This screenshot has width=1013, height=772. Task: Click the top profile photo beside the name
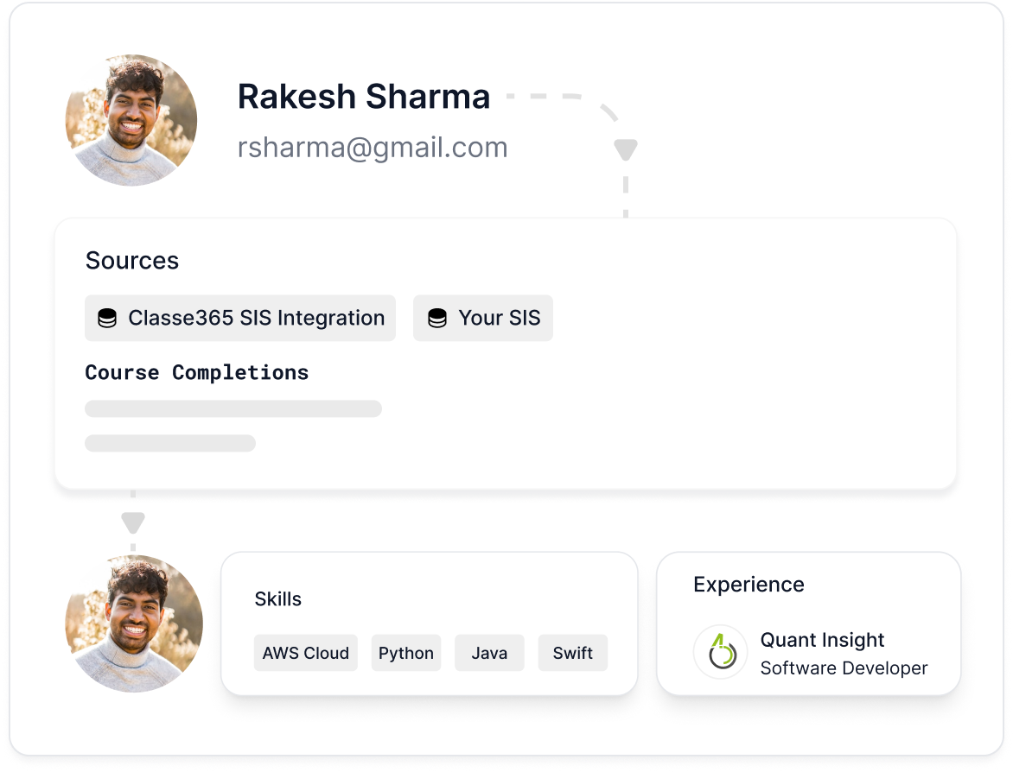131,120
